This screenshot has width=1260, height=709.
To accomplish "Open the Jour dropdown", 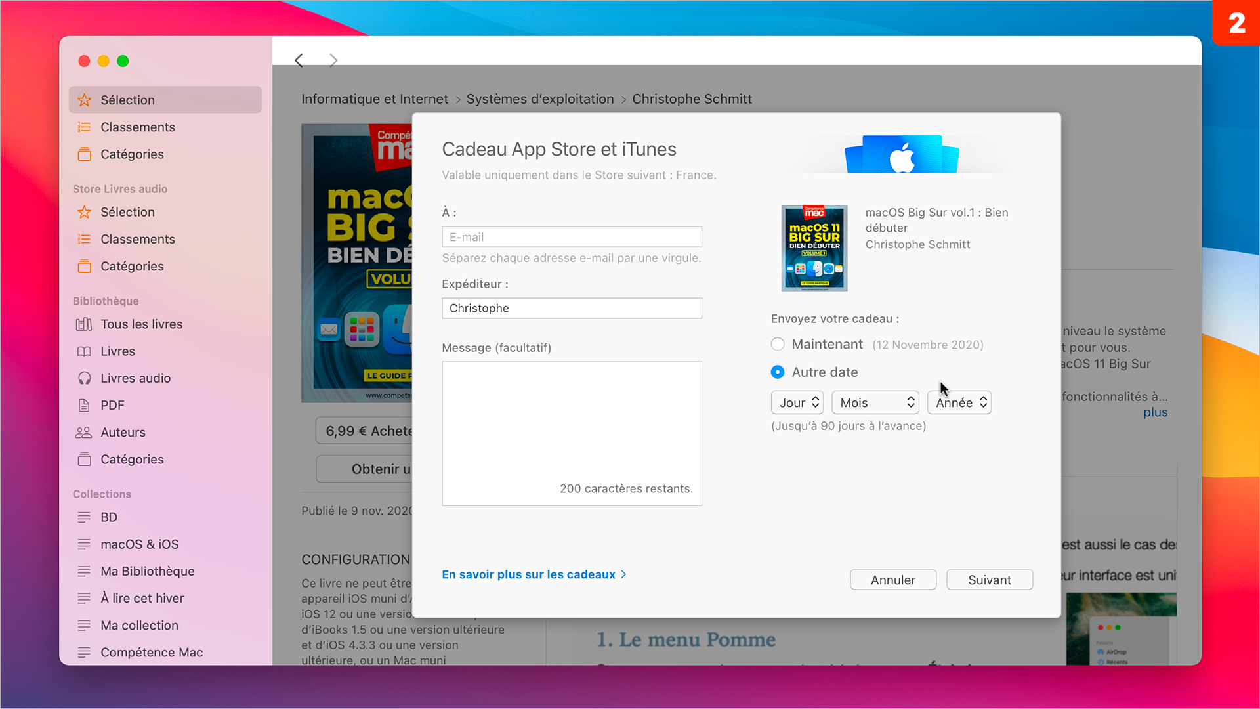I will (x=797, y=402).
